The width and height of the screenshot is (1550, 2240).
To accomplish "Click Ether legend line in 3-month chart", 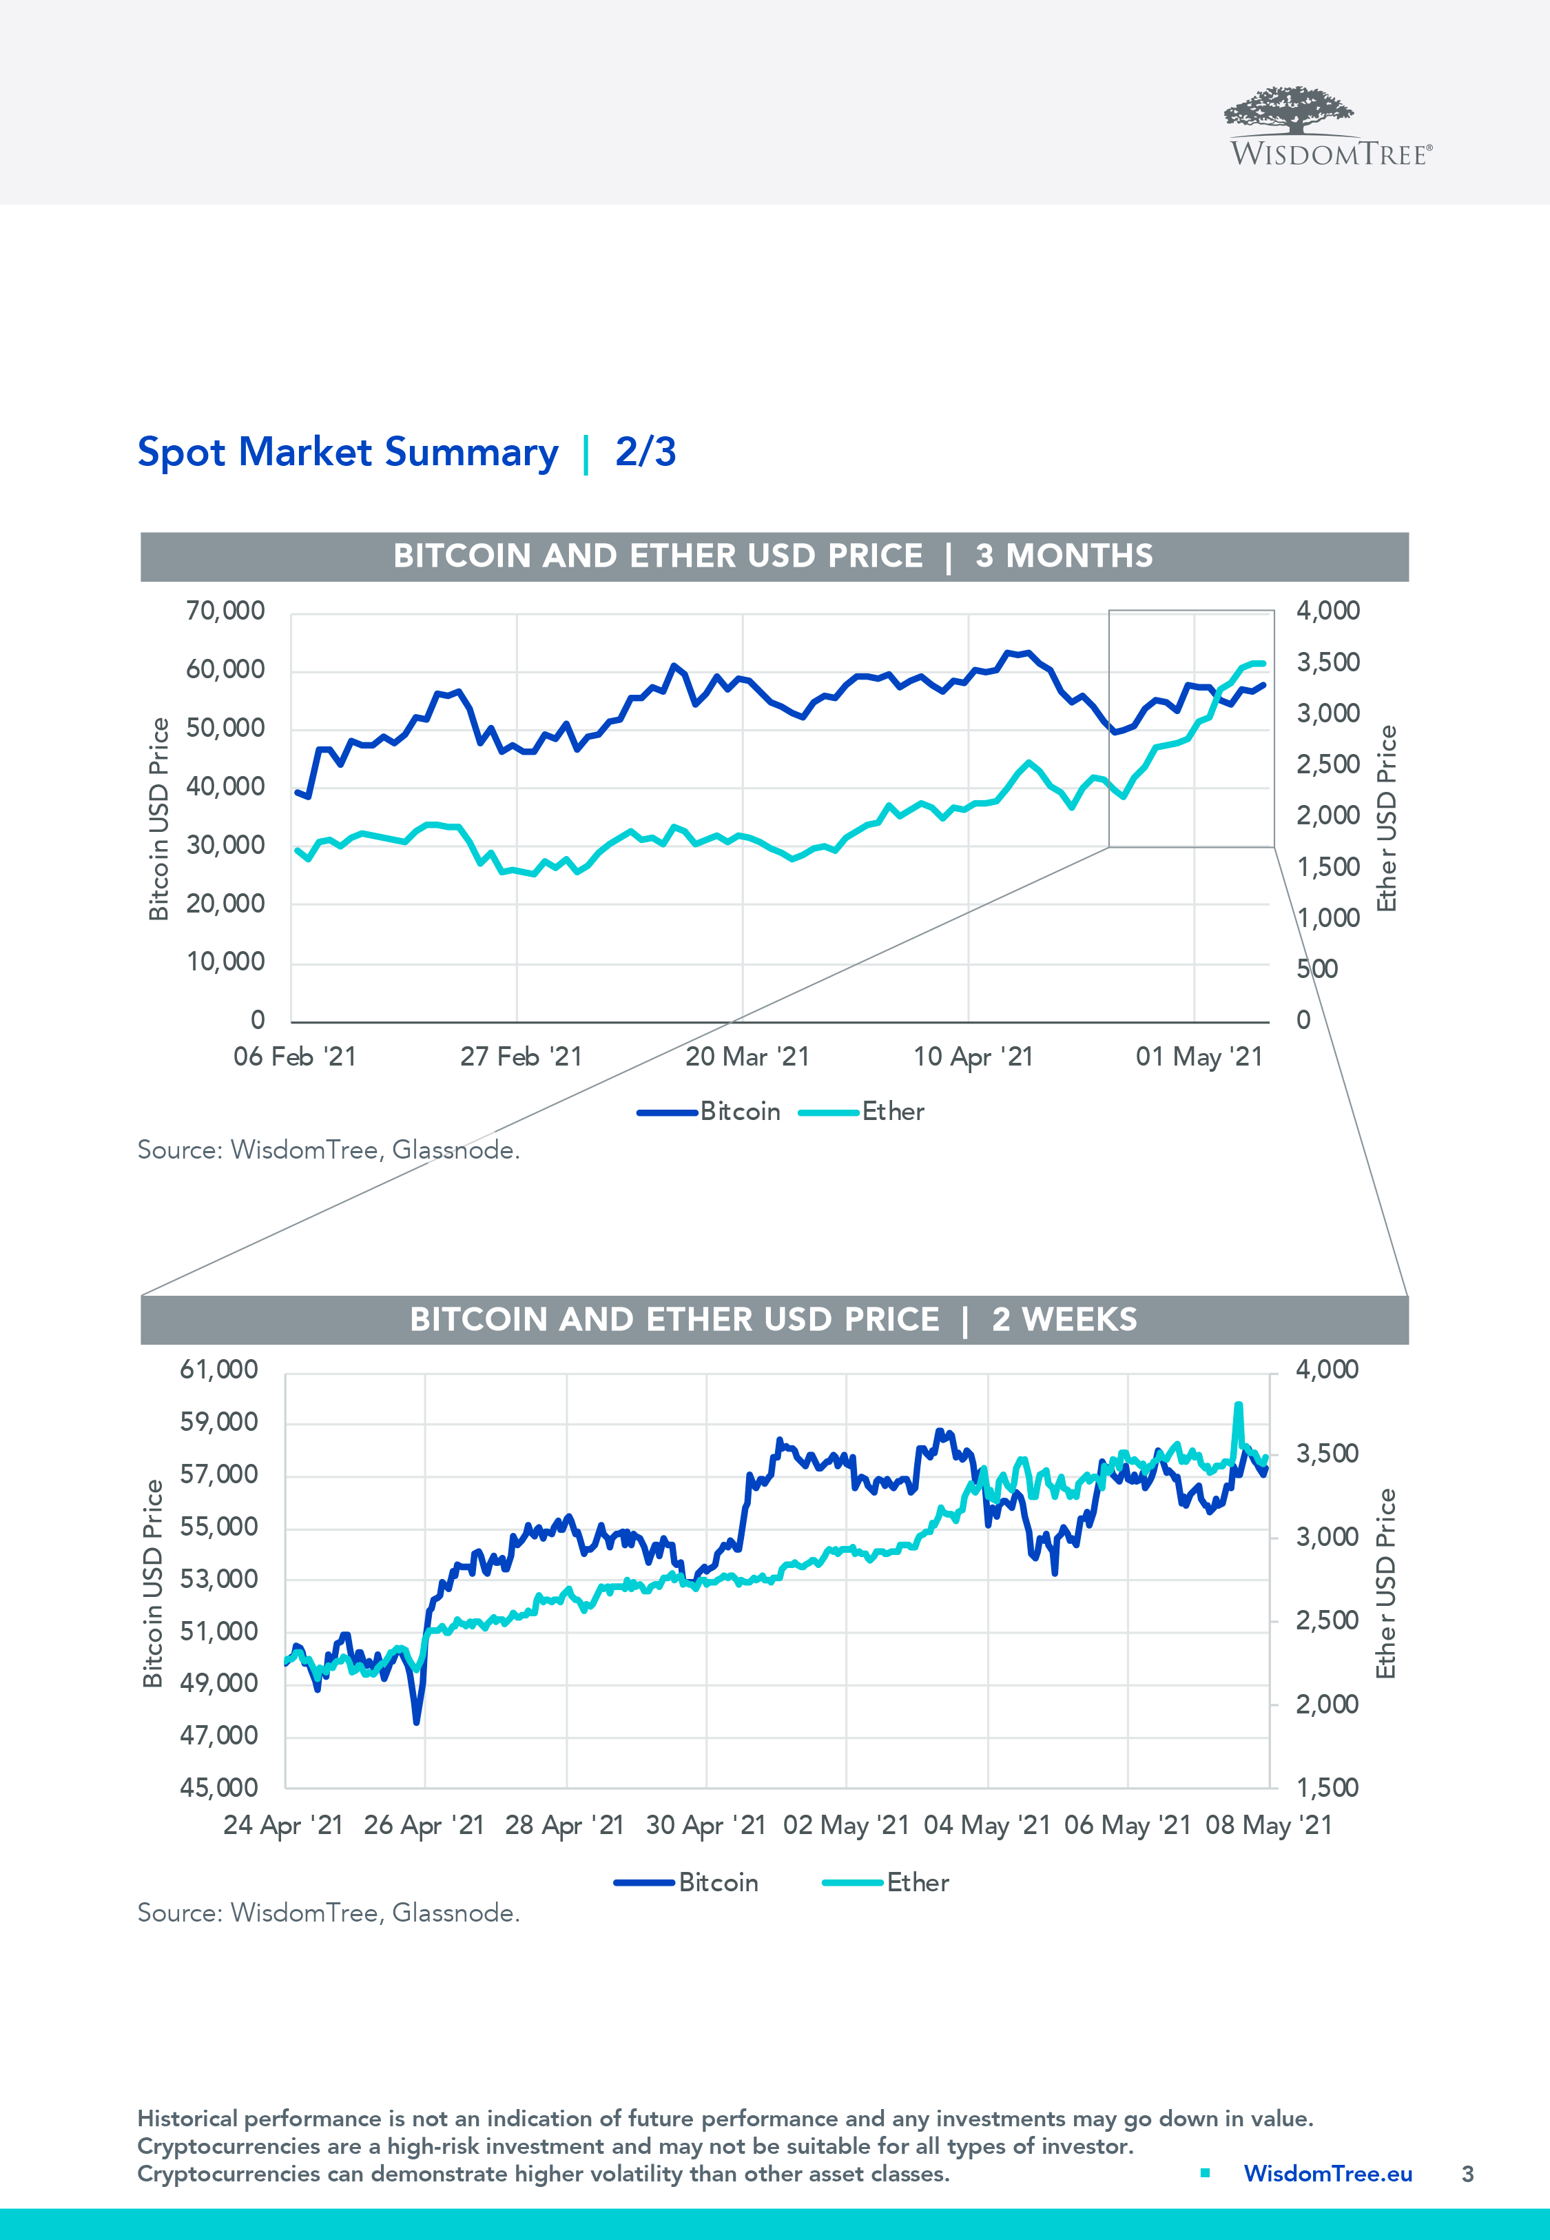I will pyautogui.click(x=829, y=1112).
